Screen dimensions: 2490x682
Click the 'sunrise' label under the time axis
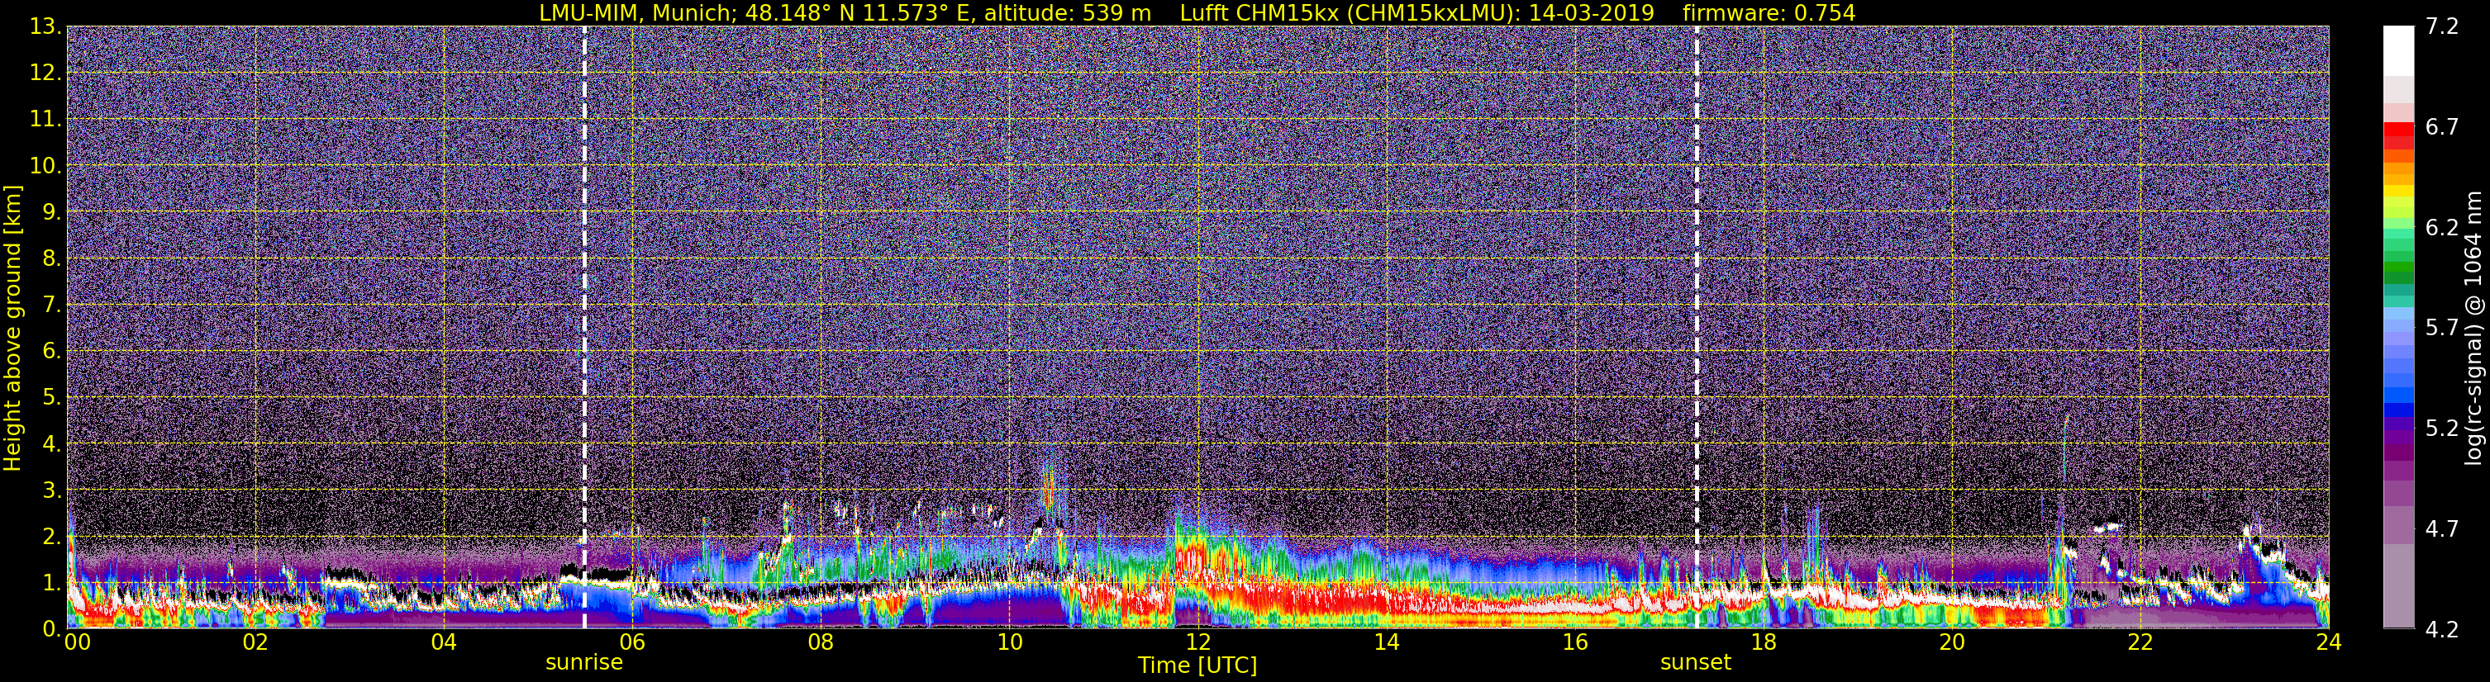tap(583, 663)
